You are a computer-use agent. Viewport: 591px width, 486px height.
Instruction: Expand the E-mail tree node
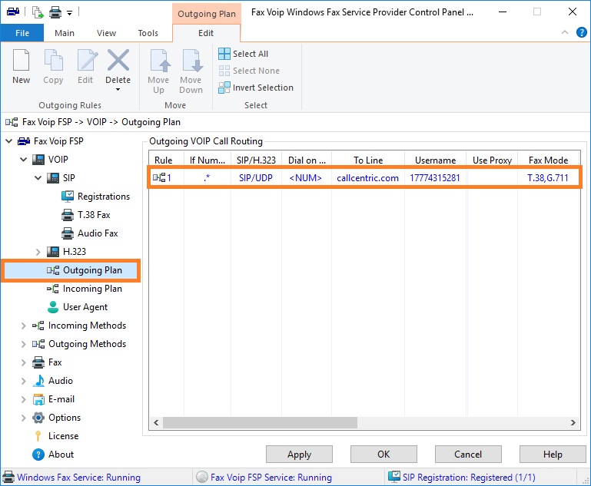point(23,399)
